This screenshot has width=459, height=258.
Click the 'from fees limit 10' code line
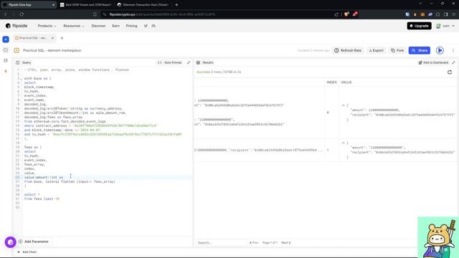[42, 199]
